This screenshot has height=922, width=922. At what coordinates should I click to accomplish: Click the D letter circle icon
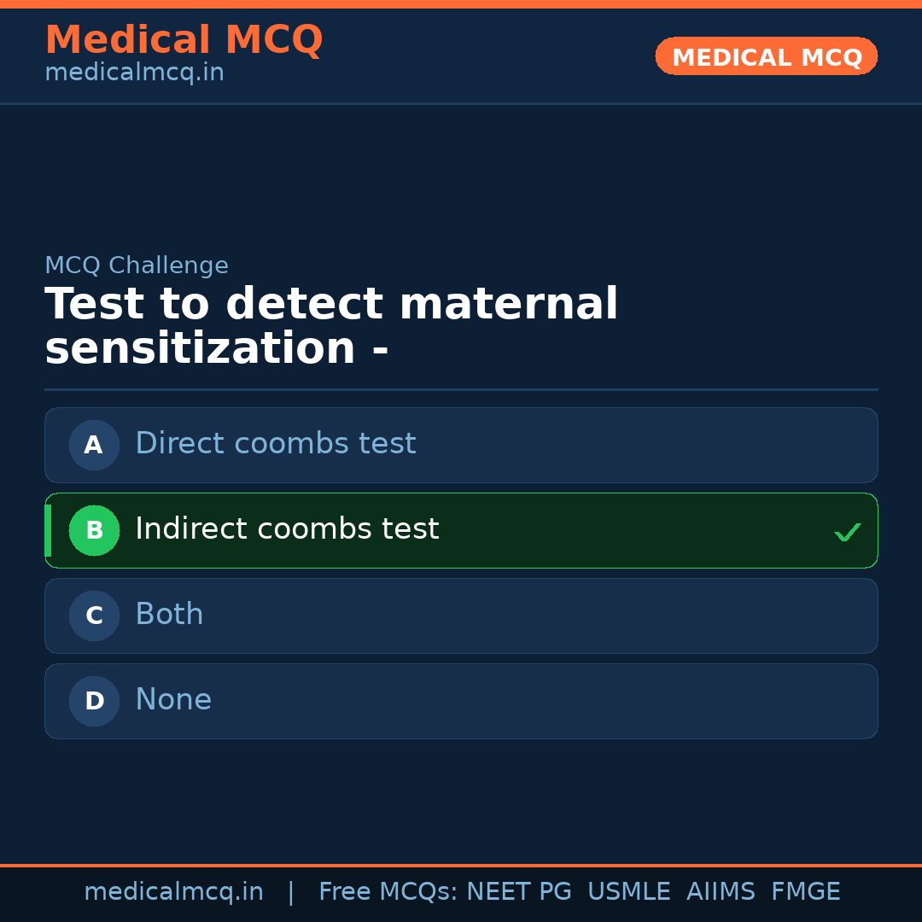(94, 701)
